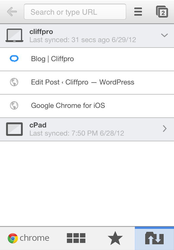Collapse the cliffpro device section chevron
The width and height of the screenshot is (174, 250).
[164, 35]
